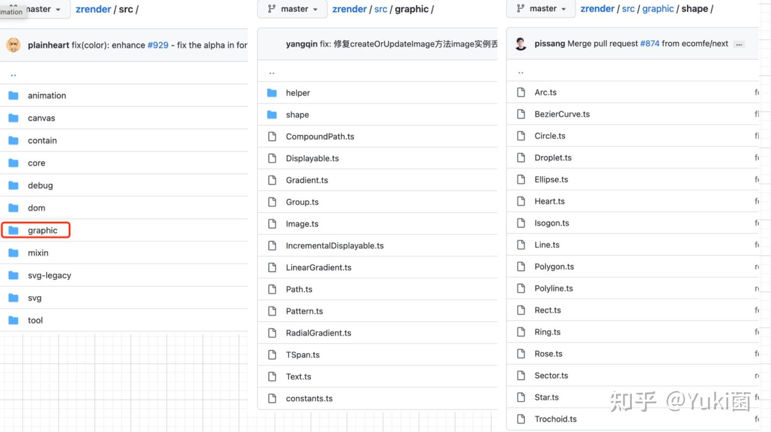Click the #874 pull request link
Image resolution: width=771 pixels, height=432 pixels.
tap(649, 43)
